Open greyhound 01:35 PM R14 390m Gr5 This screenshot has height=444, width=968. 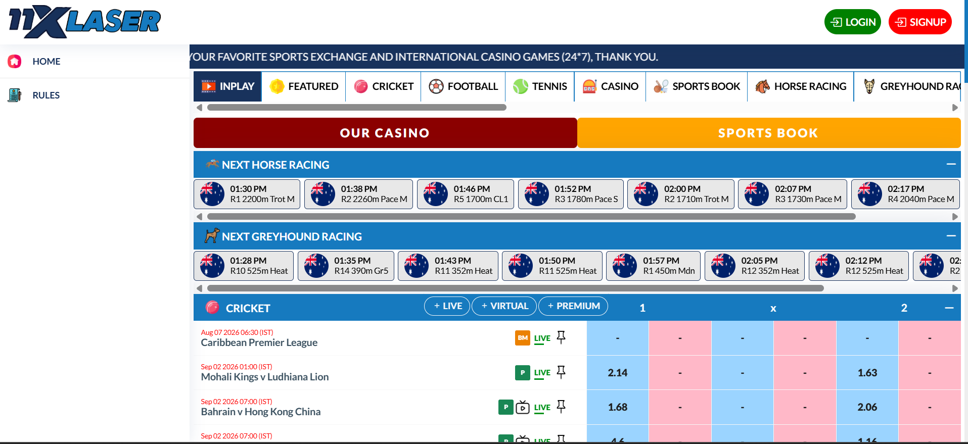coord(346,266)
